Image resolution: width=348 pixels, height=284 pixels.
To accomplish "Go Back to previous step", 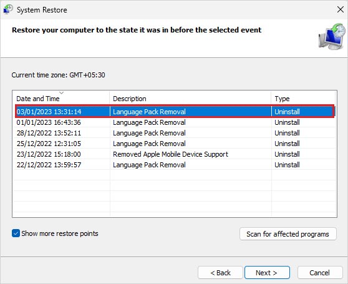I will (220, 273).
